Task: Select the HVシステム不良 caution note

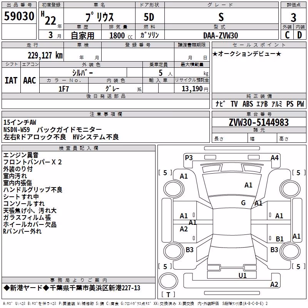Action: point(95,137)
